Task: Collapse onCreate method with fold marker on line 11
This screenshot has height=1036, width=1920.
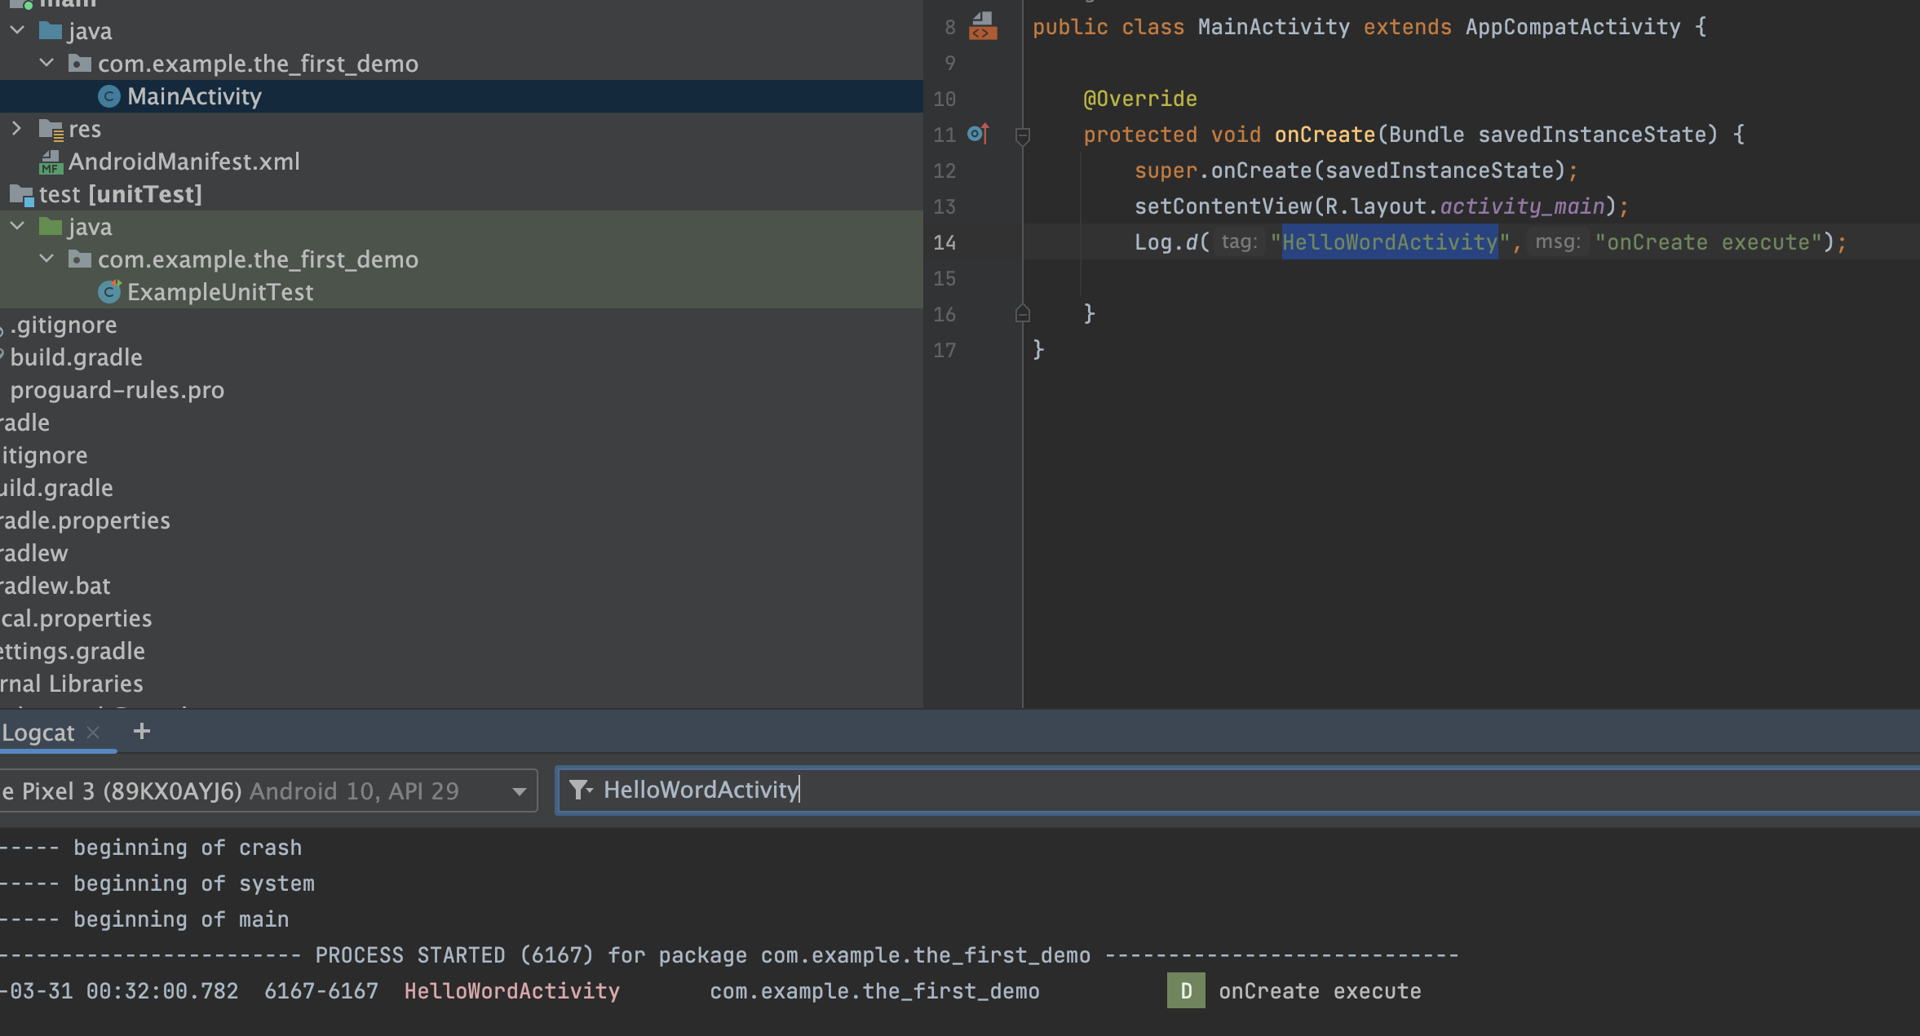Action: pos(1022,135)
